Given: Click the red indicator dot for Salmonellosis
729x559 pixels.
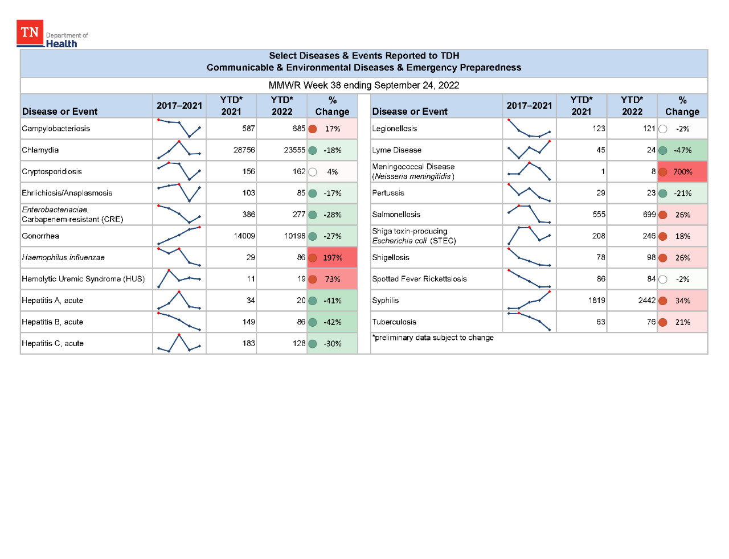Looking at the screenshot, I should pyautogui.click(x=663, y=215).
